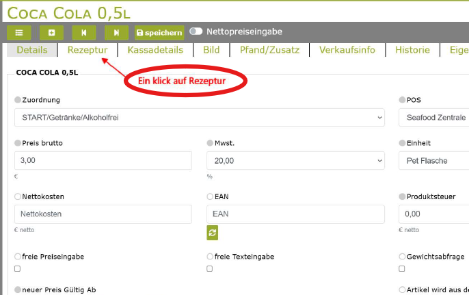Enable the freie Preiseingabe checkbox
Screen dimensions: 469x295
click(17, 268)
